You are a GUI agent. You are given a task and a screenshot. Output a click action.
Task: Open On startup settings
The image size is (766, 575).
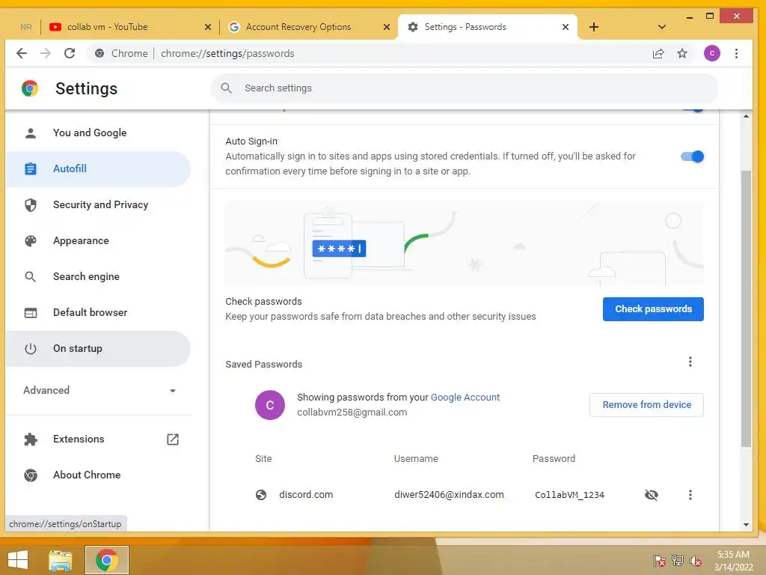click(x=98, y=349)
